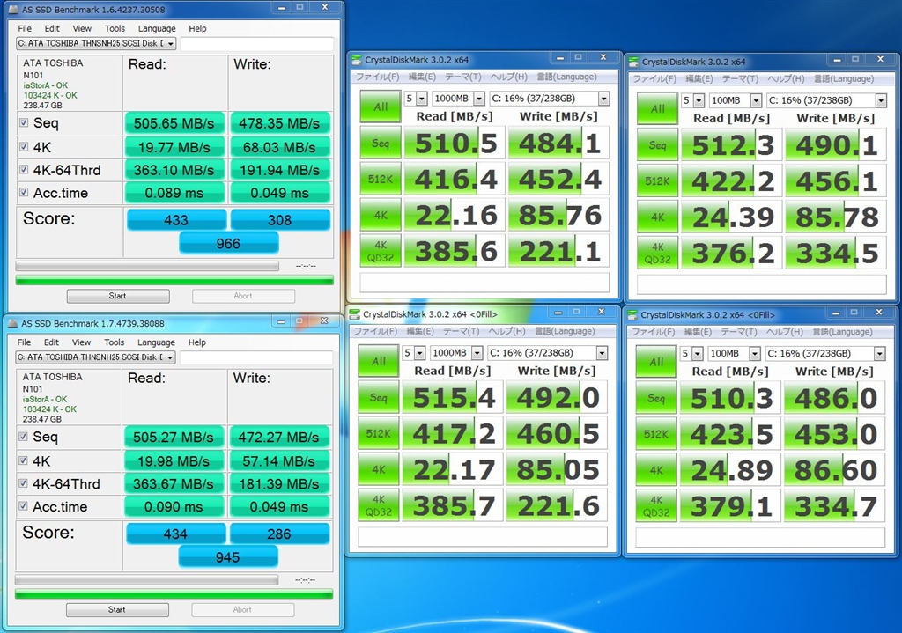Run All tests in 0Fill 1000MB CrystalDiskMark
The height and width of the screenshot is (633, 902).
[379, 361]
